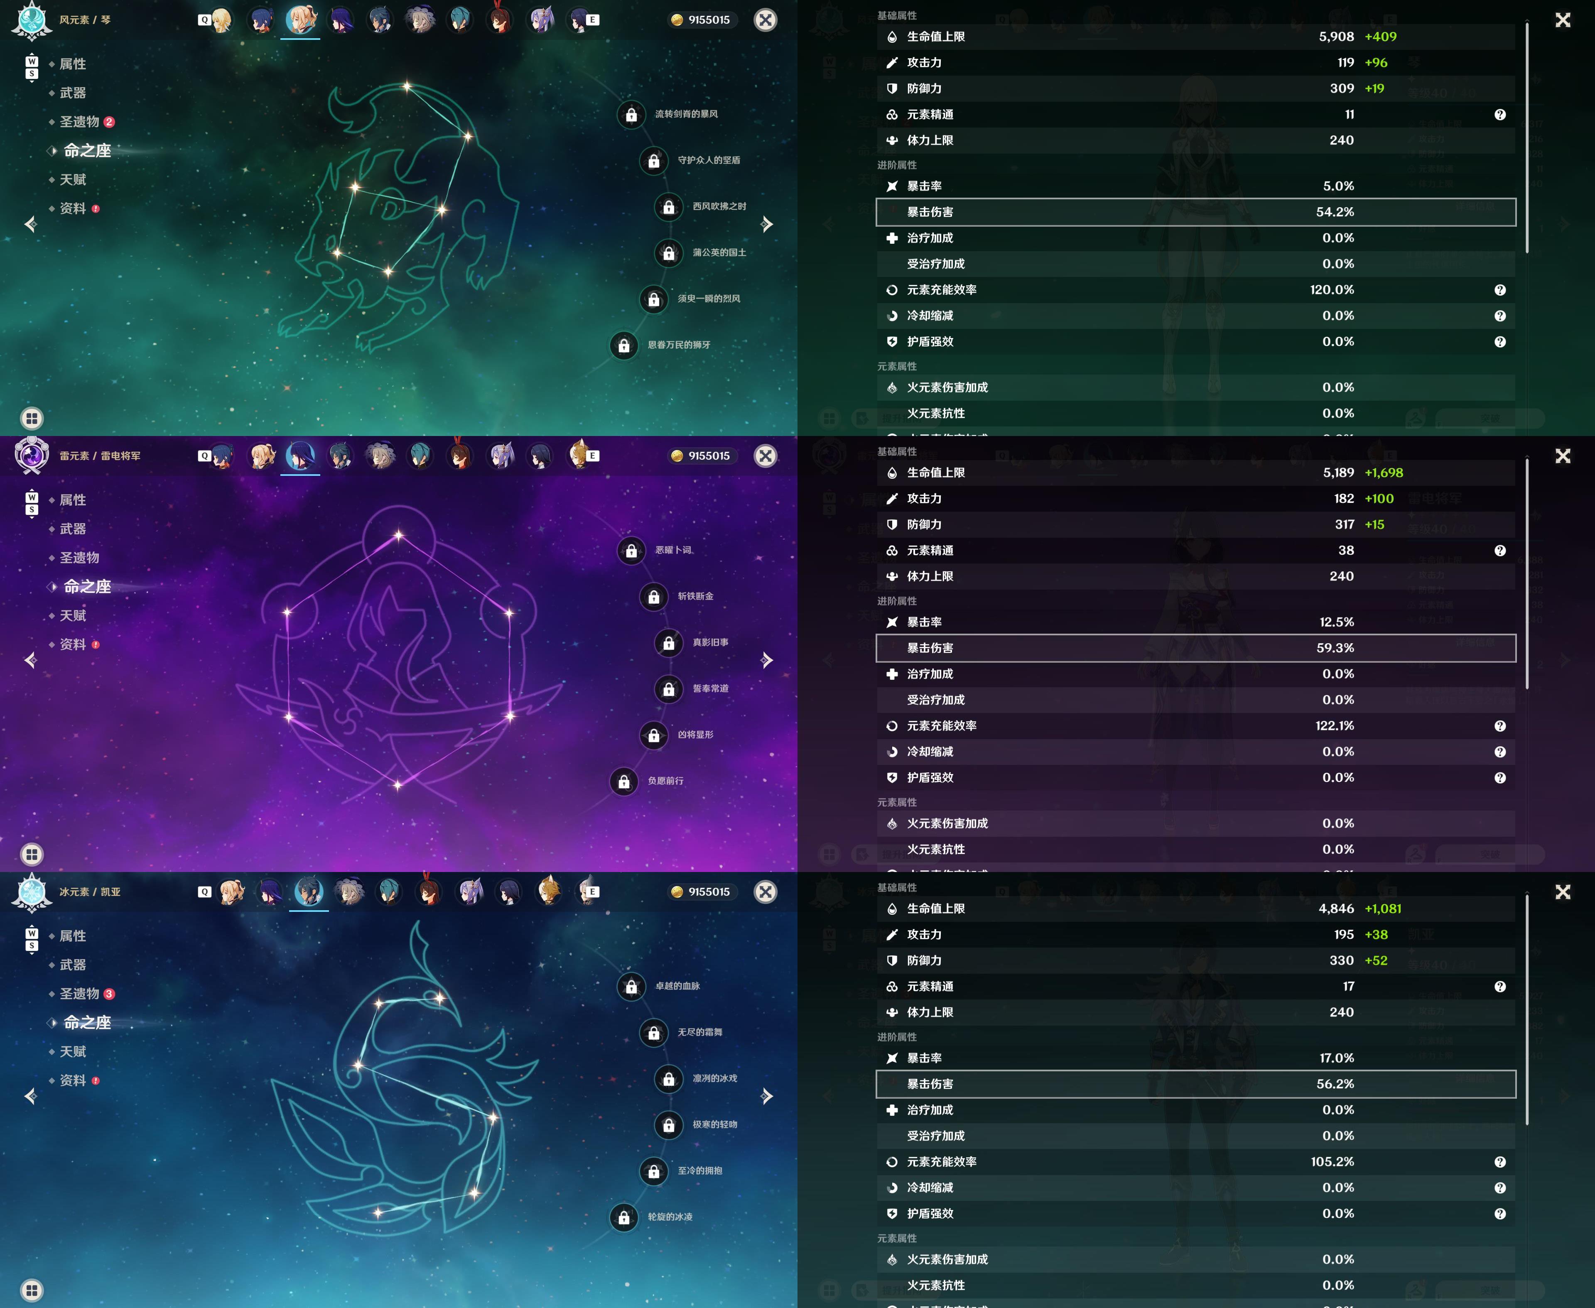Open the locked 流转剑脊的暴风 constellation node
Screen dimensions: 1595x1308
click(x=631, y=115)
